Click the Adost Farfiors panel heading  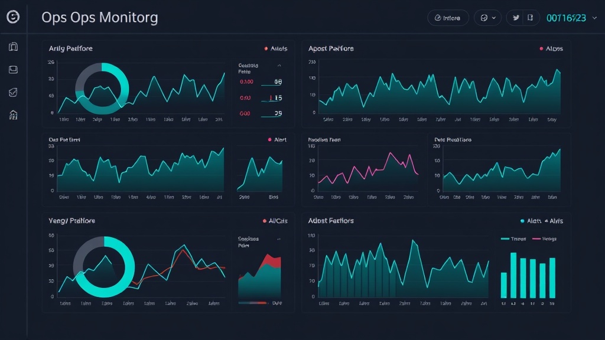pos(331,221)
